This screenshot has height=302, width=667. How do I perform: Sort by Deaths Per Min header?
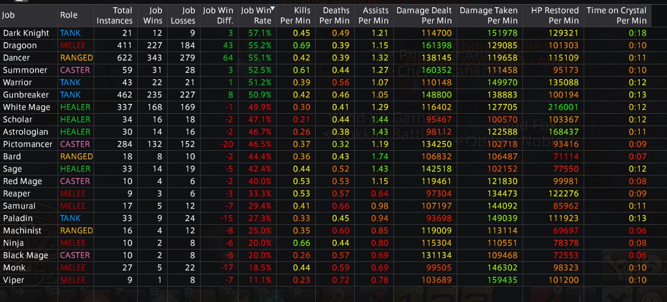point(334,15)
